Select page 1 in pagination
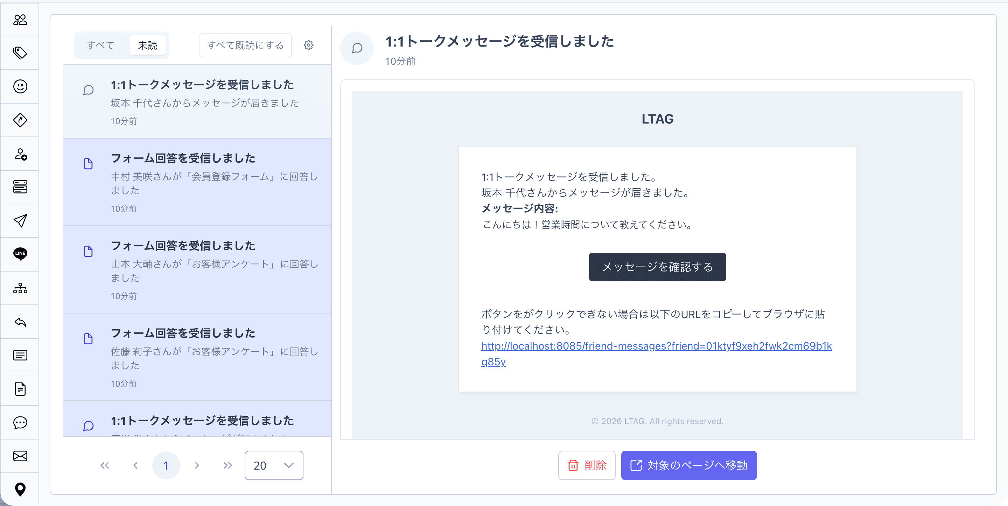 166,466
